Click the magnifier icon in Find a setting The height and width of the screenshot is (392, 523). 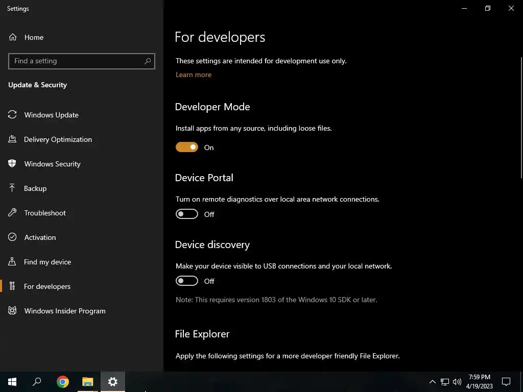(x=148, y=61)
